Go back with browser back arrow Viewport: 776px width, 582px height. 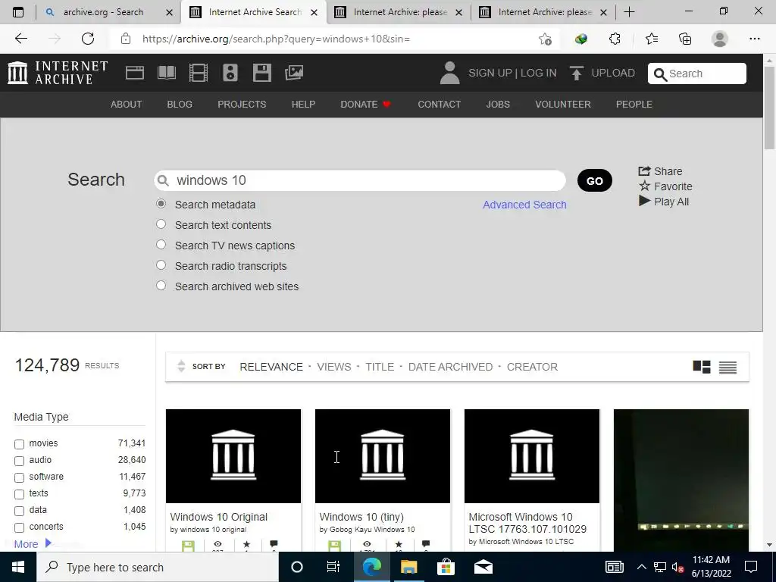tap(20, 39)
